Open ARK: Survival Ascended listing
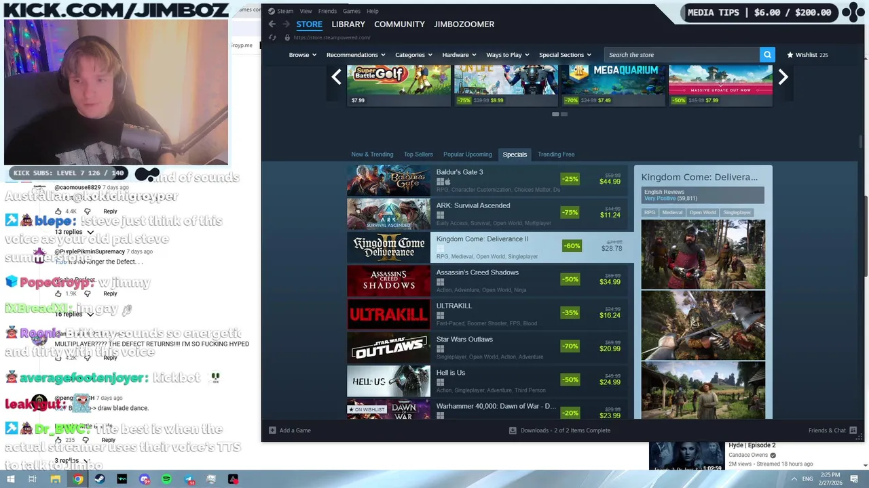Image resolution: width=869 pixels, height=488 pixels. [x=486, y=213]
